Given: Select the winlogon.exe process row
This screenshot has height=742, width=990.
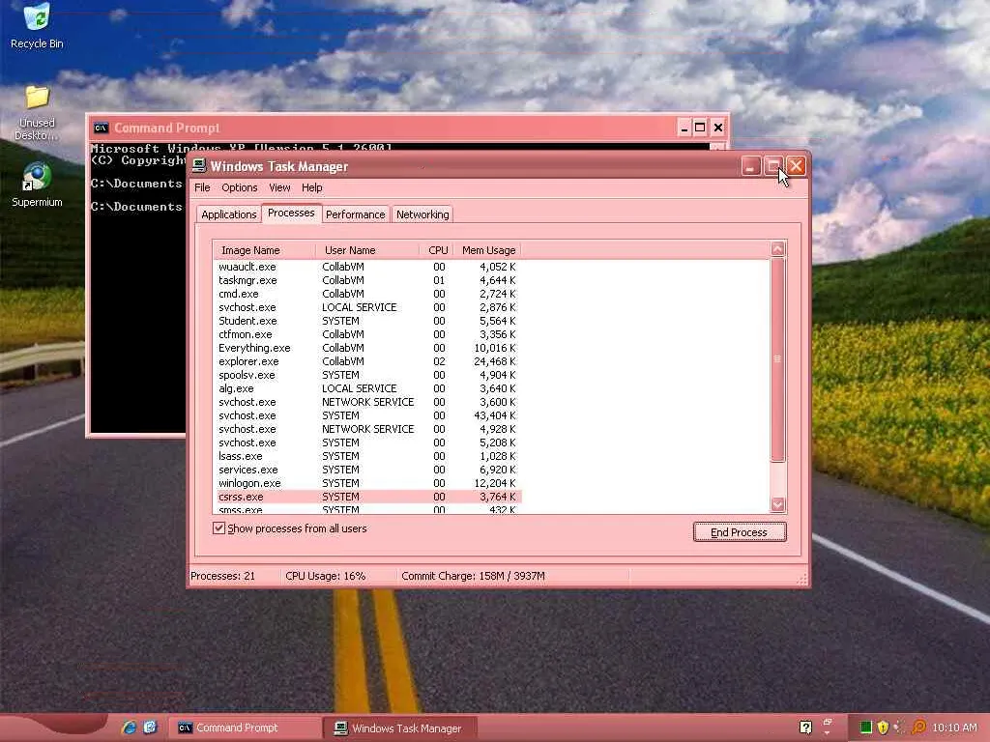Looking at the screenshot, I should 367,483.
